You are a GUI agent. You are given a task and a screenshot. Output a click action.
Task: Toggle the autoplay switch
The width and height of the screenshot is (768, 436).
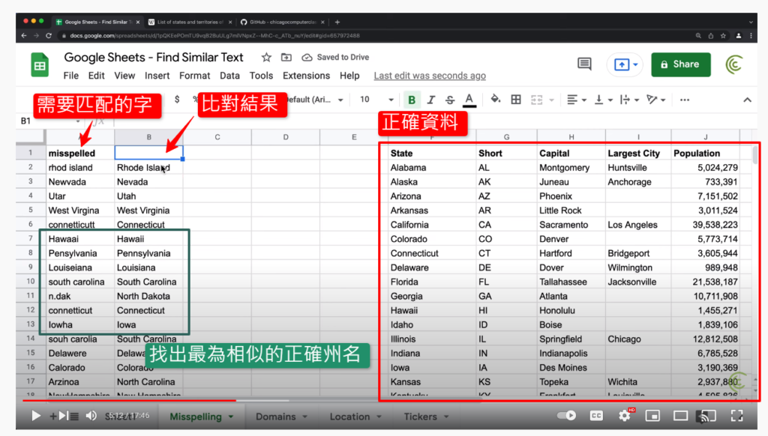click(x=567, y=416)
